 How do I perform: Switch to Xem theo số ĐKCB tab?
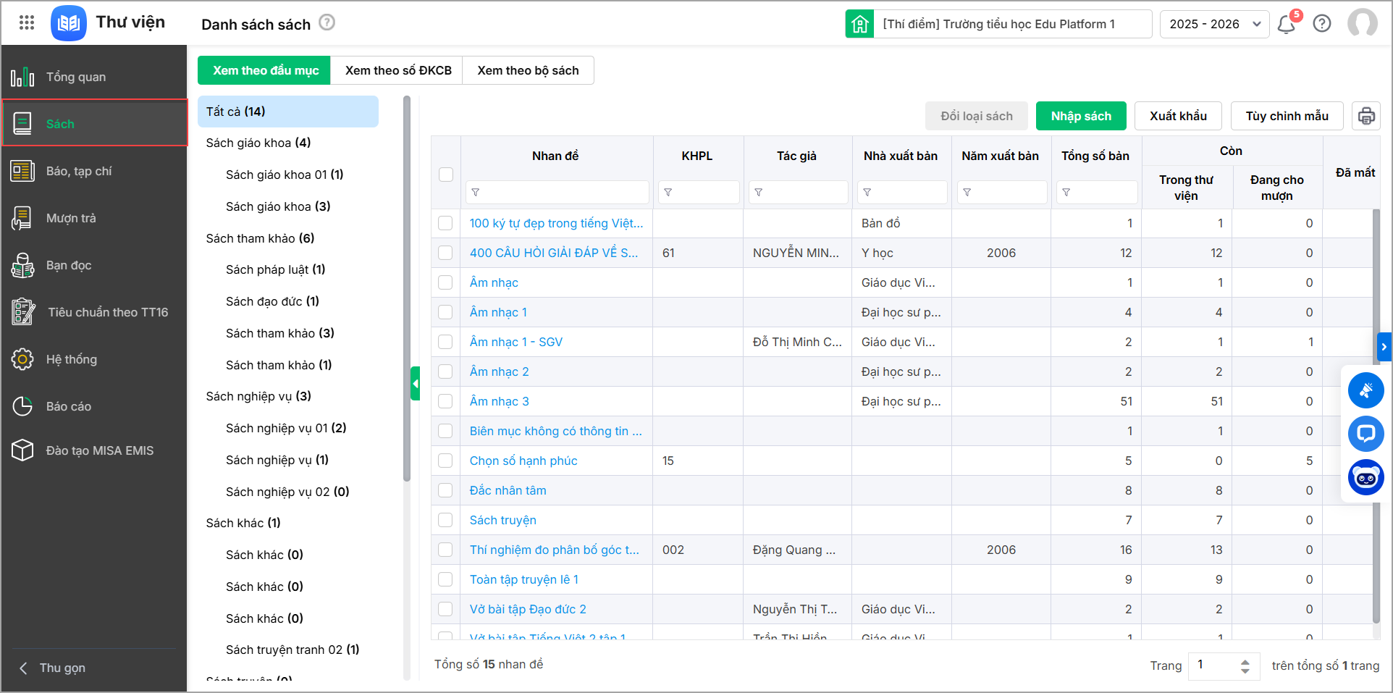pyautogui.click(x=397, y=70)
